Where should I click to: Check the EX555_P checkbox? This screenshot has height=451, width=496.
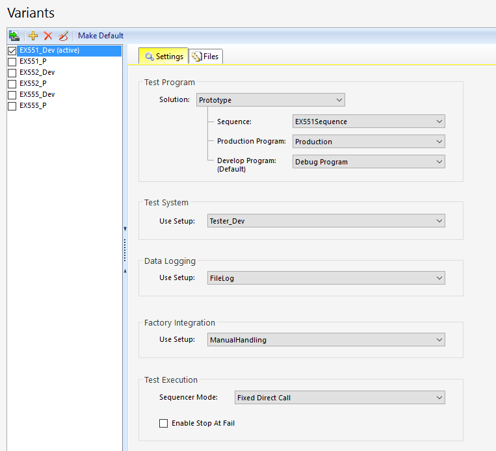point(12,106)
